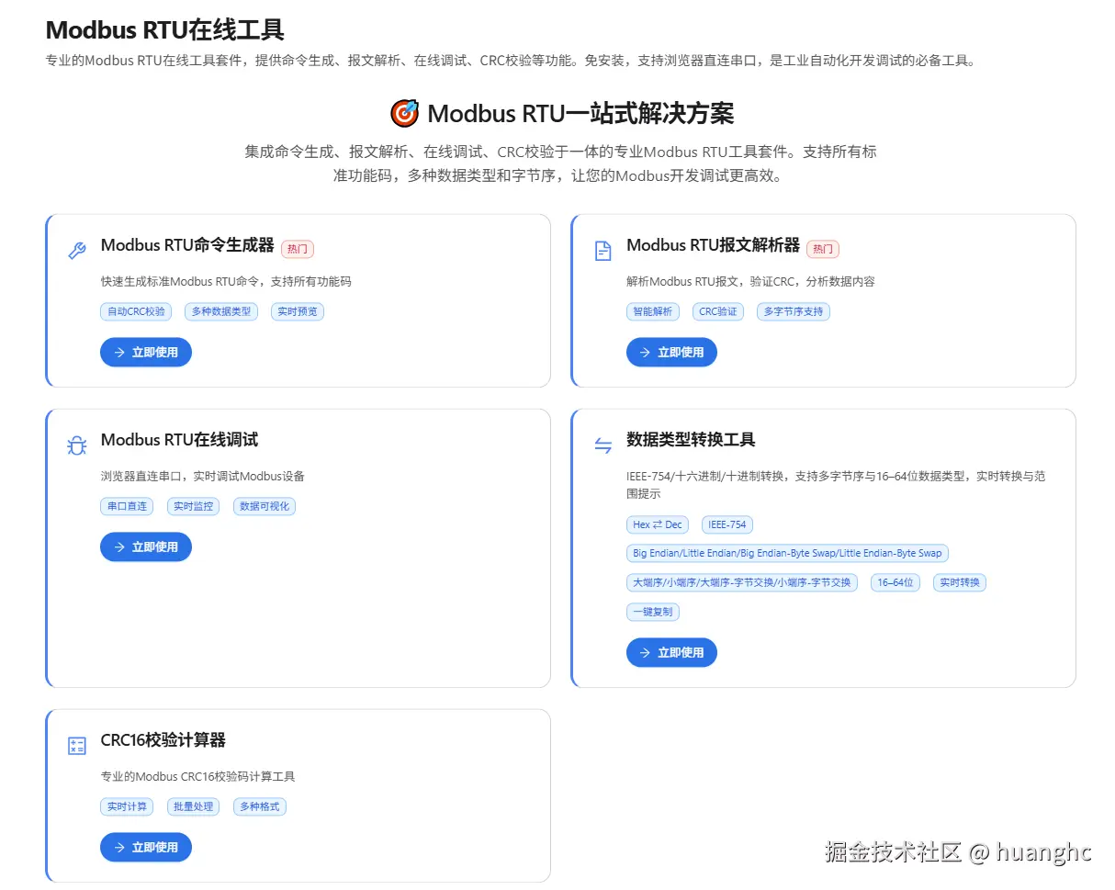Click the 16–64位 tag
This screenshot has height=890, width=1115.
895,582
